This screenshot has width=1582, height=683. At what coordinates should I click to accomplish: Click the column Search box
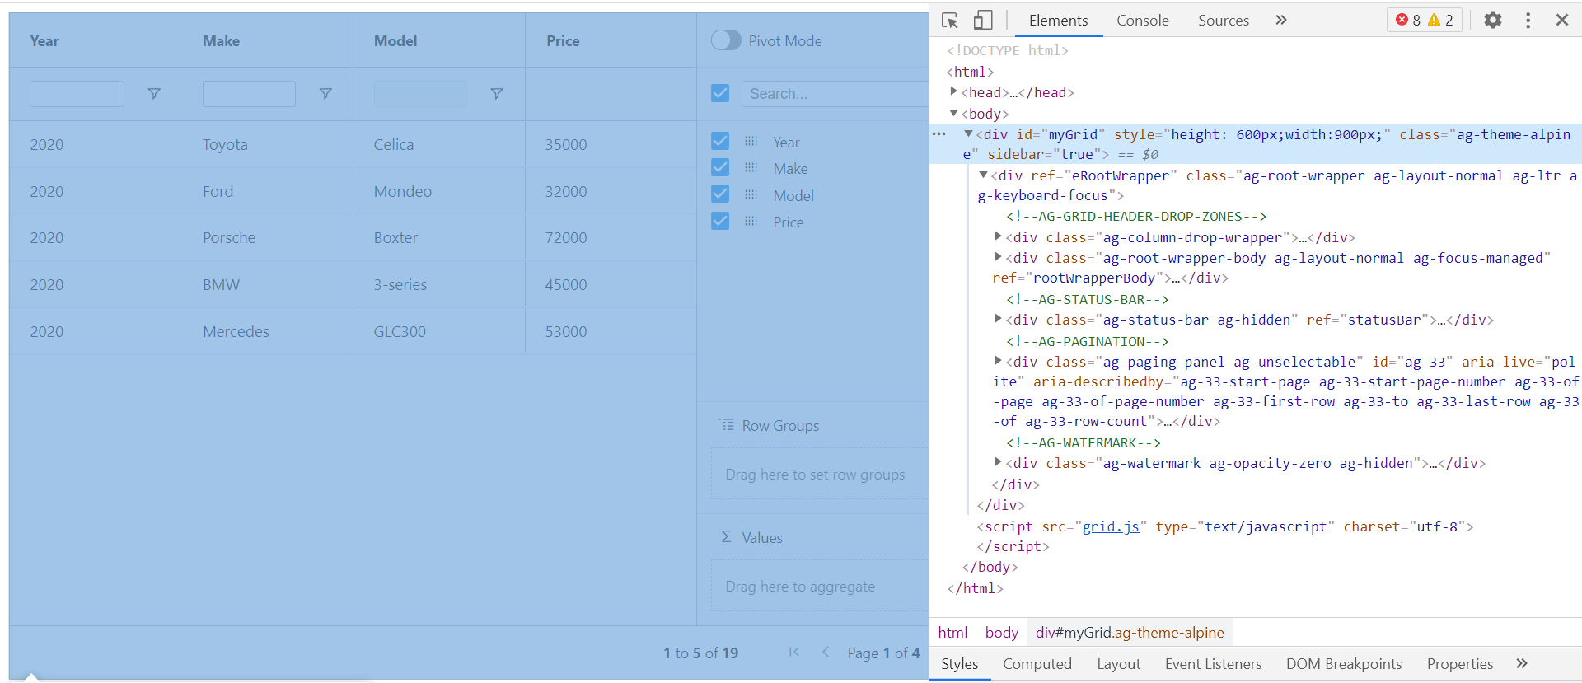tap(835, 94)
